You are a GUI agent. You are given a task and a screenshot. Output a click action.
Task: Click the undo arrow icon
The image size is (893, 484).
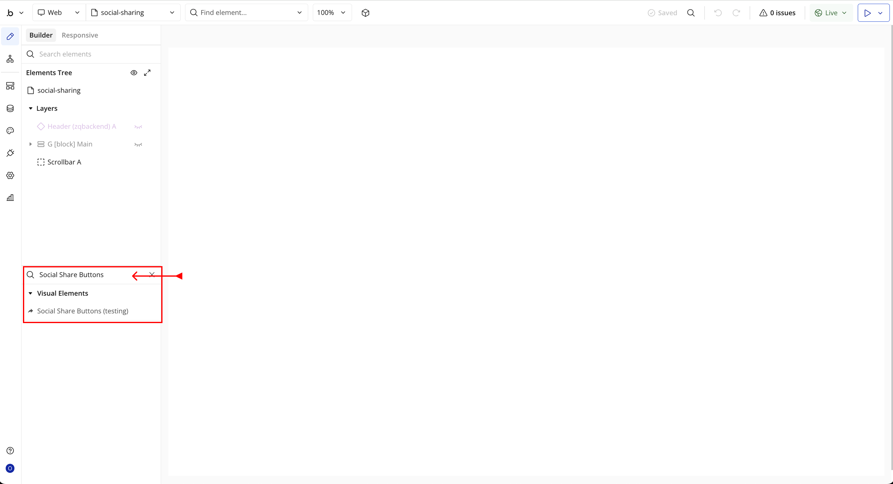pos(718,13)
